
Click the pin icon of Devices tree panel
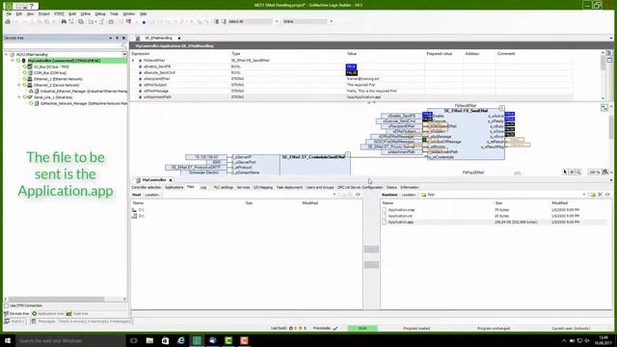click(x=117, y=39)
